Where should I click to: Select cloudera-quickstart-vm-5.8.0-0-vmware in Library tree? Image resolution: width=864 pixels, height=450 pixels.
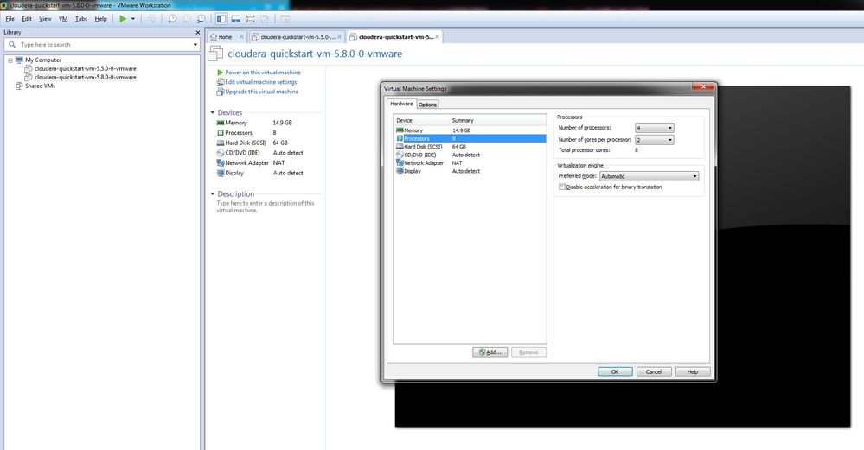tap(85, 78)
